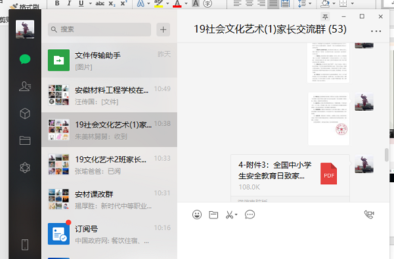
Task: Open the emoji picker in chat input
Action: (x=197, y=214)
